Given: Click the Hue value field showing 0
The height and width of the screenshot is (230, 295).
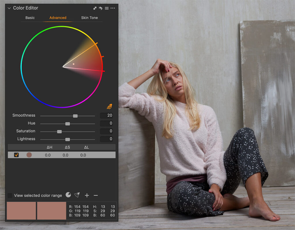Looking at the screenshot, I should click(106, 123).
